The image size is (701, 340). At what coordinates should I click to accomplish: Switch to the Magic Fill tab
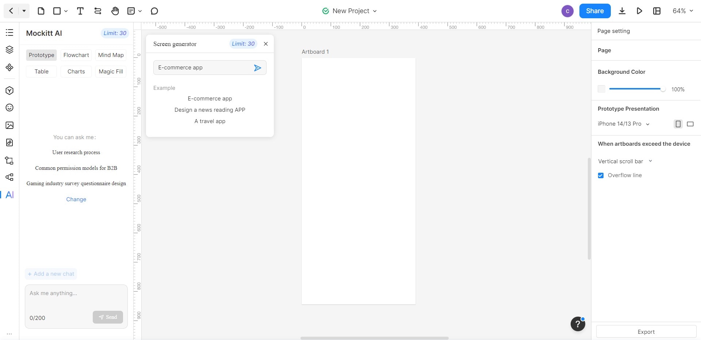click(x=111, y=72)
